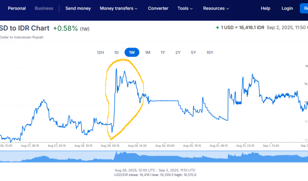Show the 5Y chart history
308x181 pixels.
tap(193, 52)
